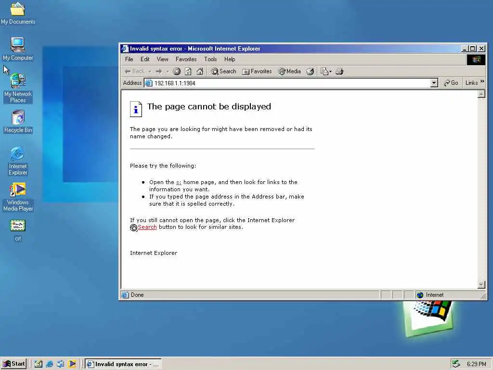The image size is (493, 370).
Task: Open the Help menu
Action: (x=230, y=59)
